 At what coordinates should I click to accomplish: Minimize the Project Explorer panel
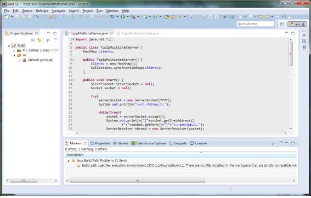point(49,33)
